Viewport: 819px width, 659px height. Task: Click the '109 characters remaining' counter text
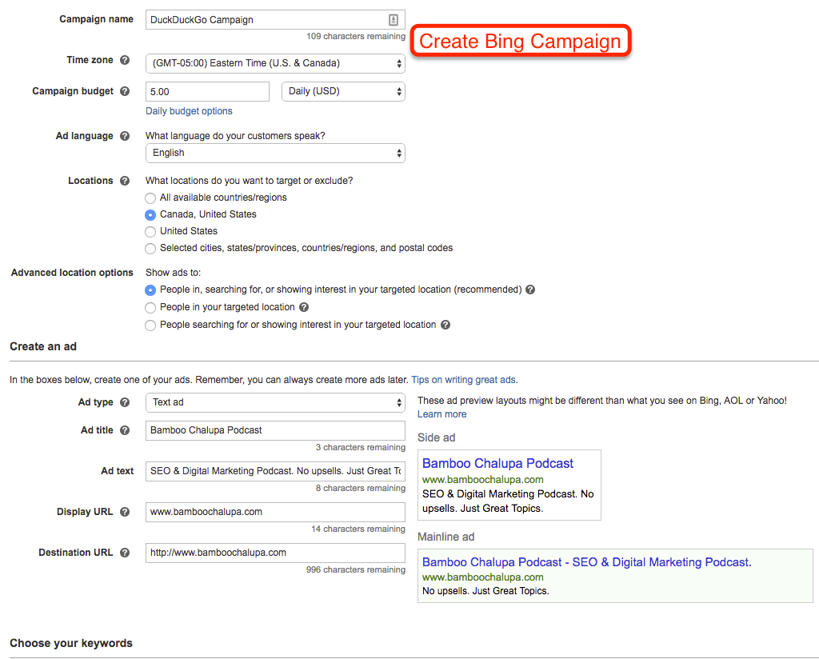[356, 37]
